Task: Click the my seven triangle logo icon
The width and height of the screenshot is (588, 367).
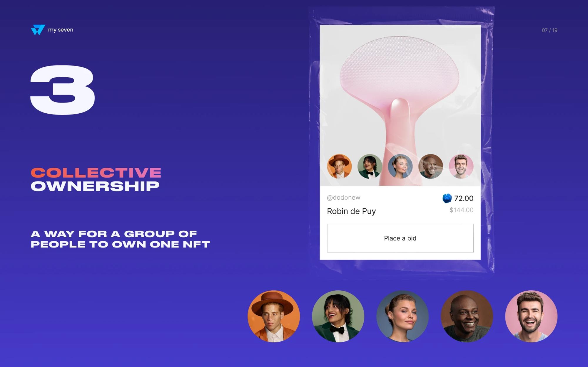Action: click(38, 30)
